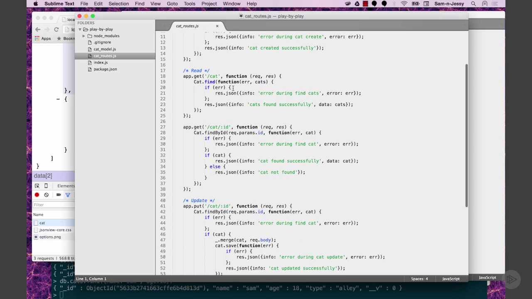Click the red filmstrip menu bar icon

click(x=365, y=4)
